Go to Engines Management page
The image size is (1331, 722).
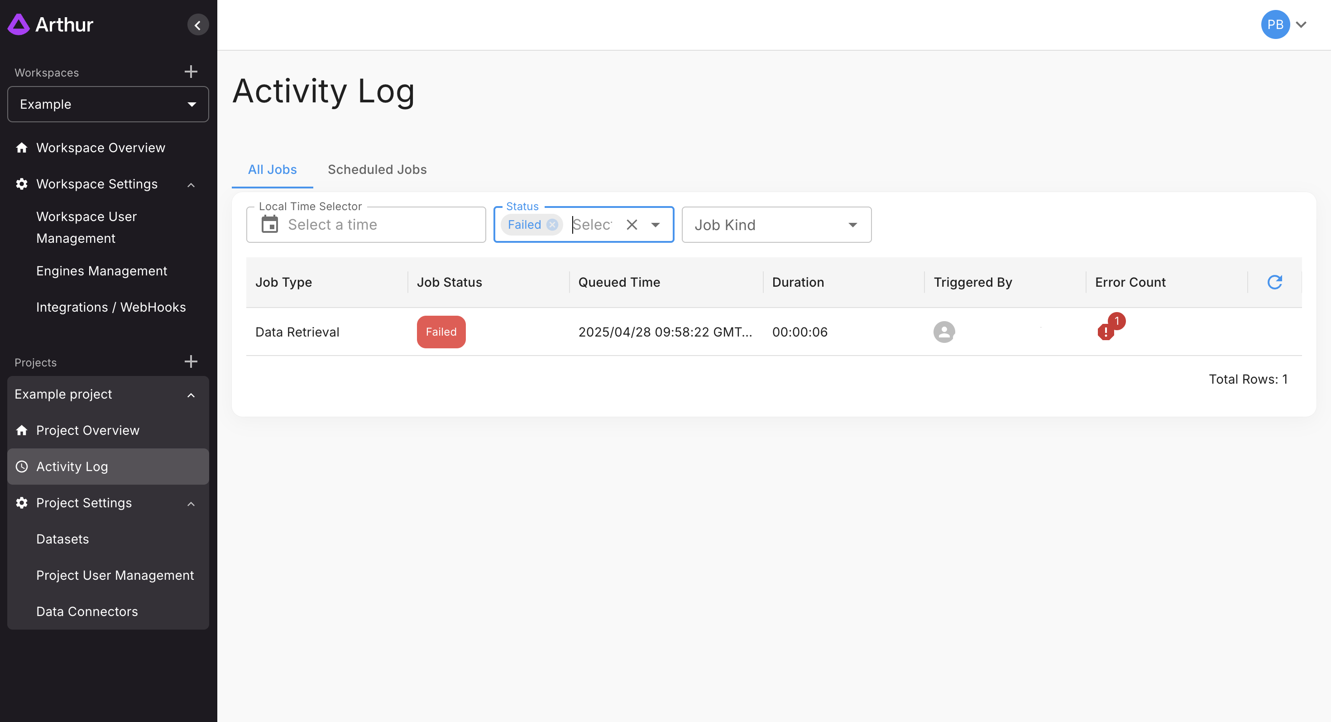tap(101, 271)
